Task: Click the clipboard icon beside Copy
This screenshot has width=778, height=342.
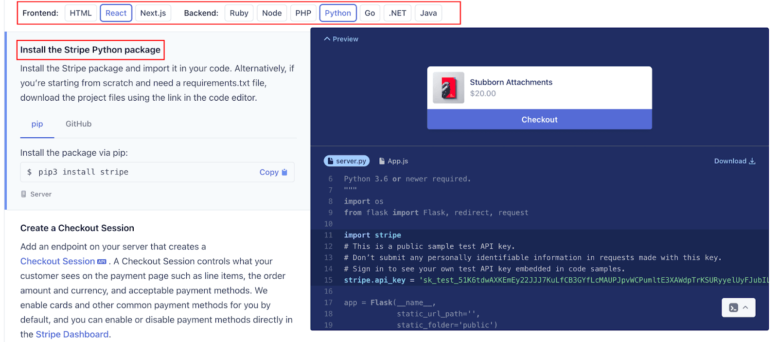Action: pos(284,172)
